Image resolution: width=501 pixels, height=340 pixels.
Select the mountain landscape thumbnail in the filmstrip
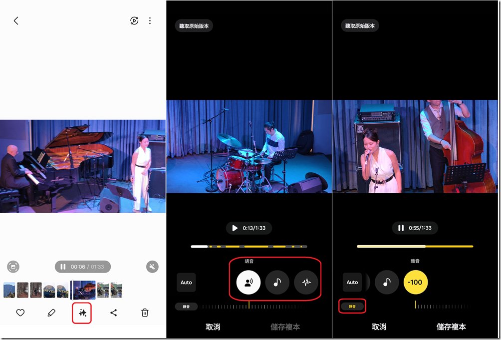coord(9,290)
